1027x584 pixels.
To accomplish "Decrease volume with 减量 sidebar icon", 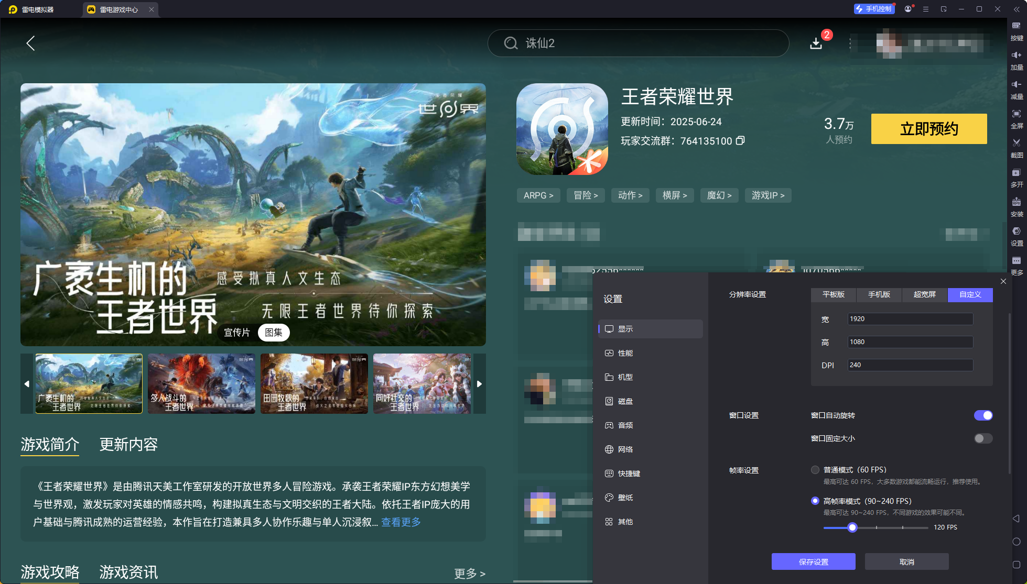I will tap(1017, 90).
